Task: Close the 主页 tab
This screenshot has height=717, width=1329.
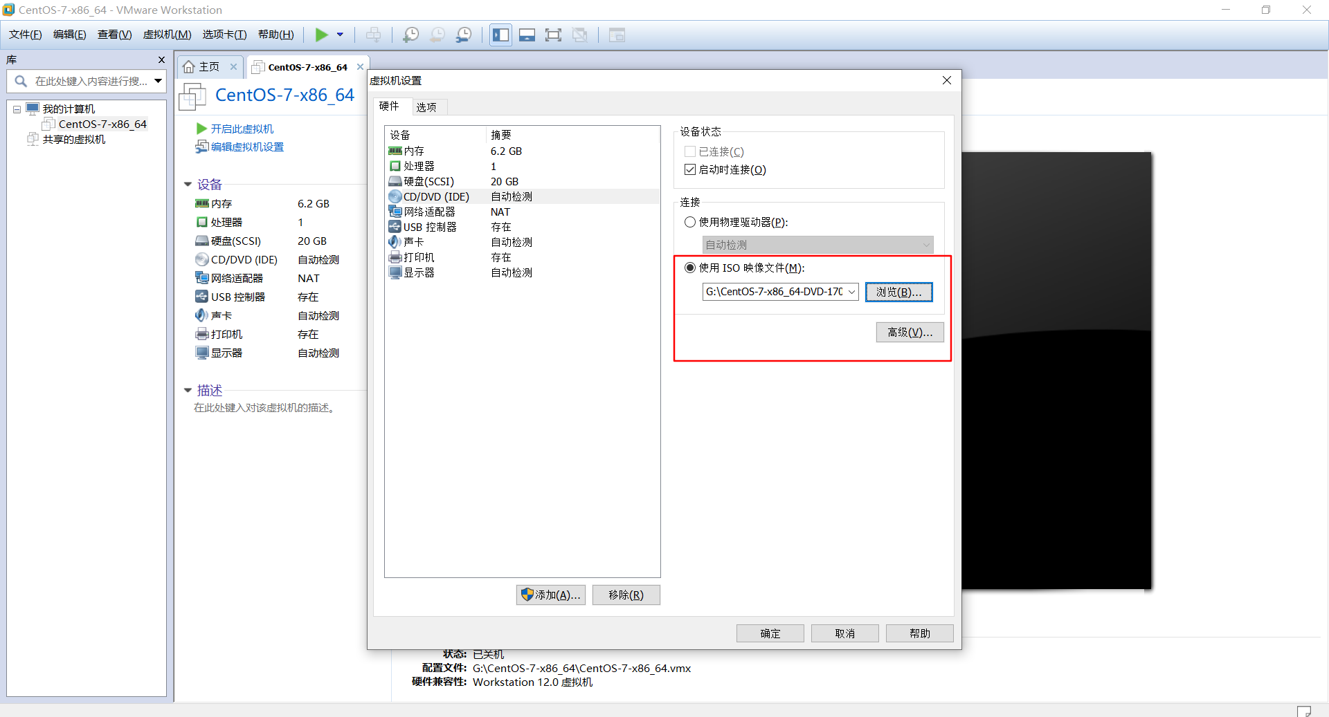Action: 233,66
